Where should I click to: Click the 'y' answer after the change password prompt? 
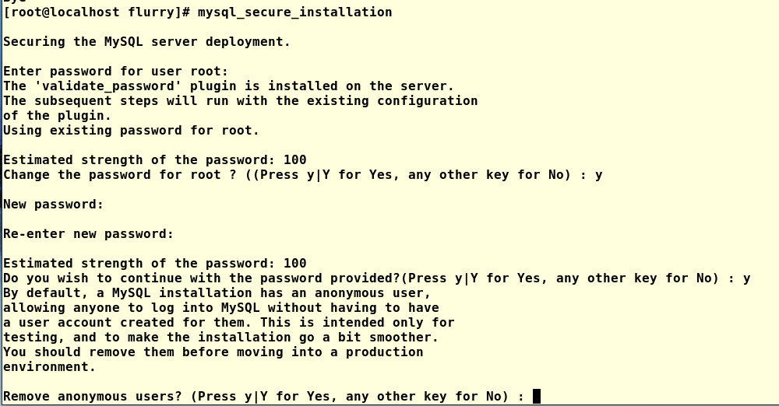click(x=598, y=176)
